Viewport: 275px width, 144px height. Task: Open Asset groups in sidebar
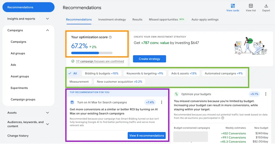(20, 76)
